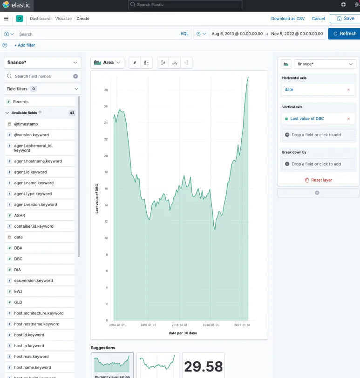This screenshot has height=378, width=360.
Task: Click the add layer plus button
Action: point(317,193)
